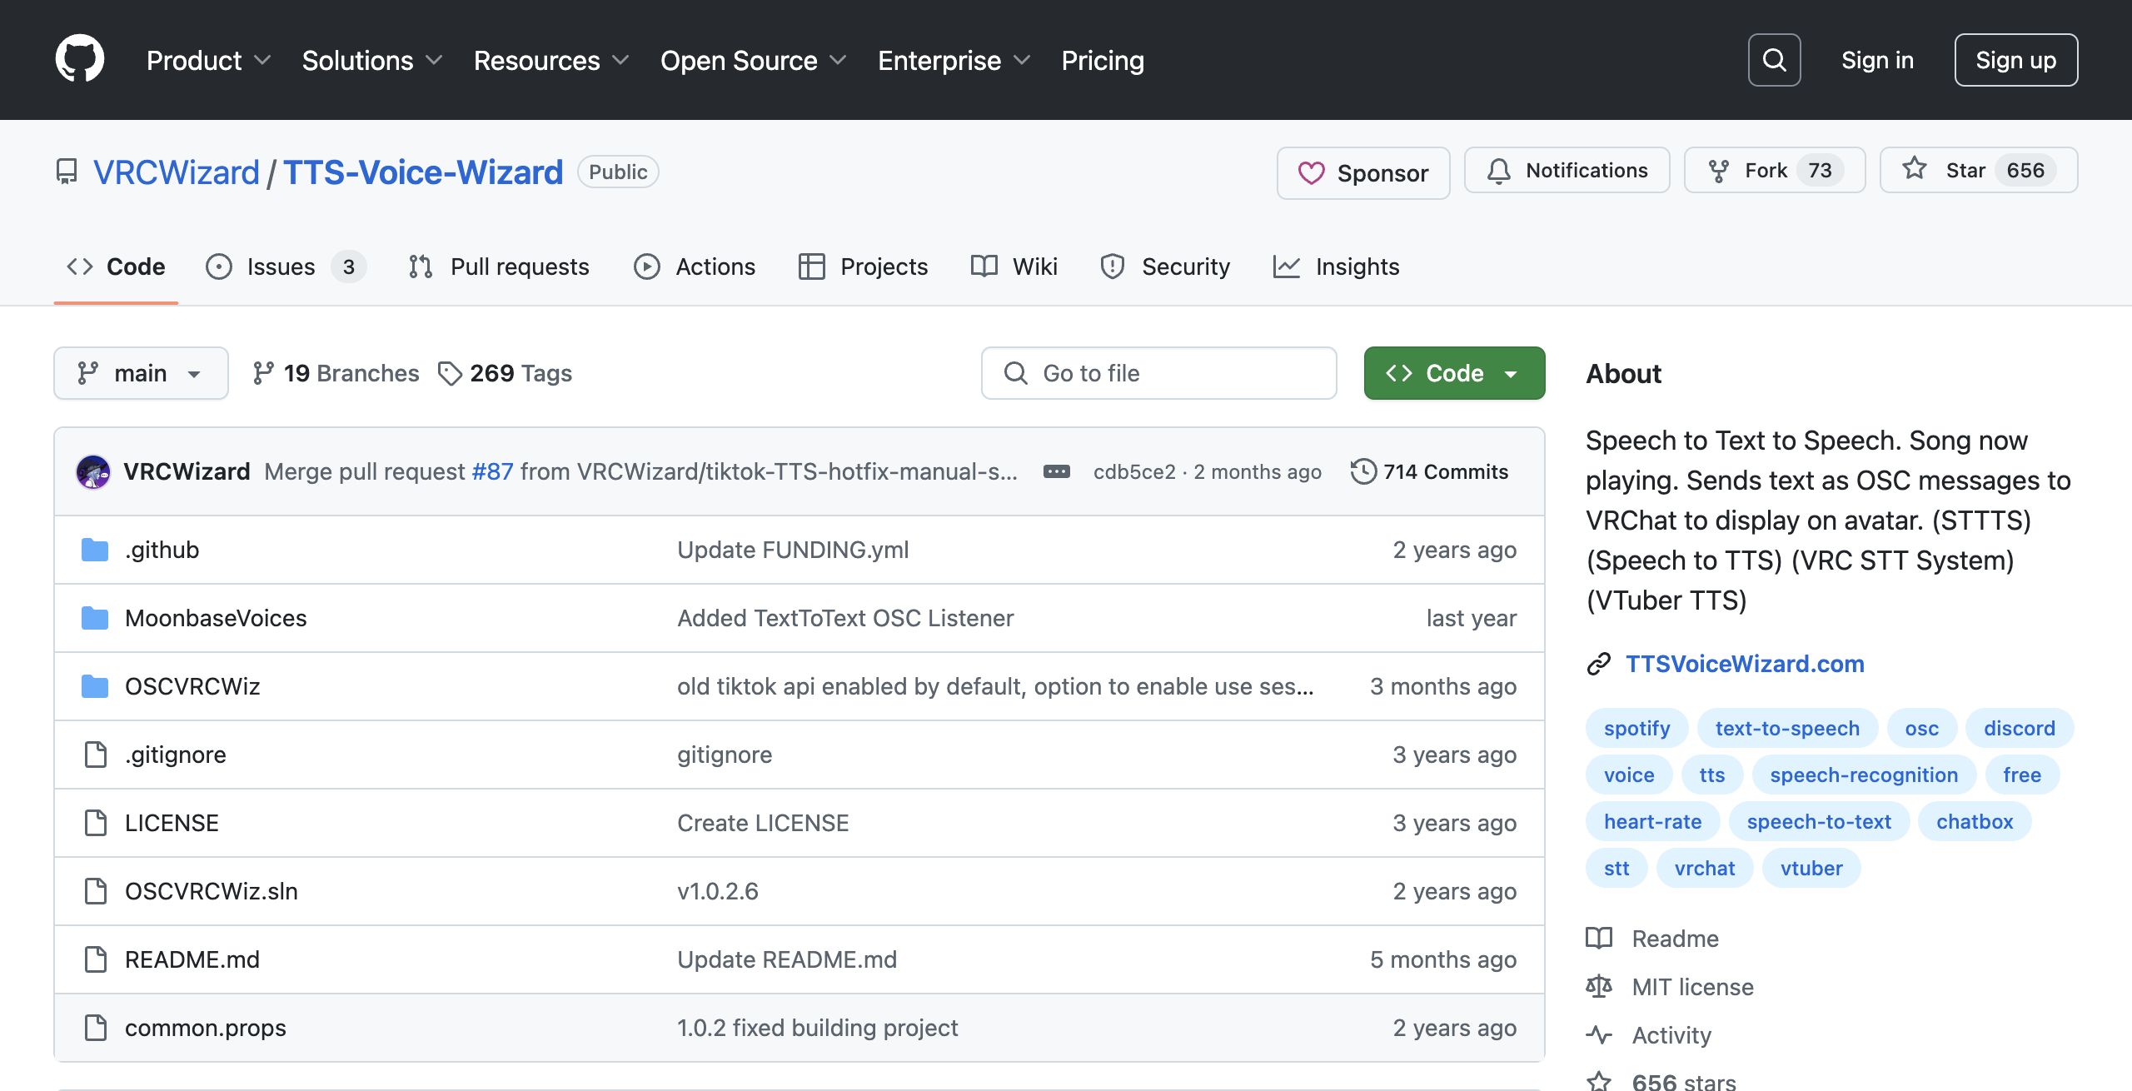The height and width of the screenshot is (1091, 2132).
Task: Click the Sign up button
Action: click(x=2015, y=60)
